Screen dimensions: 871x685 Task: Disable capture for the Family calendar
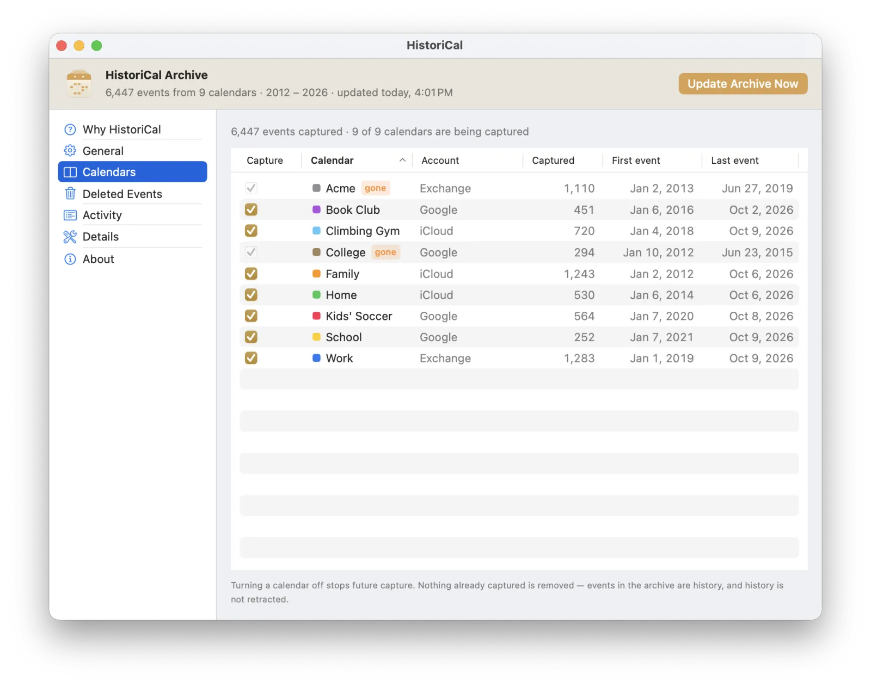[x=251, y=274]
